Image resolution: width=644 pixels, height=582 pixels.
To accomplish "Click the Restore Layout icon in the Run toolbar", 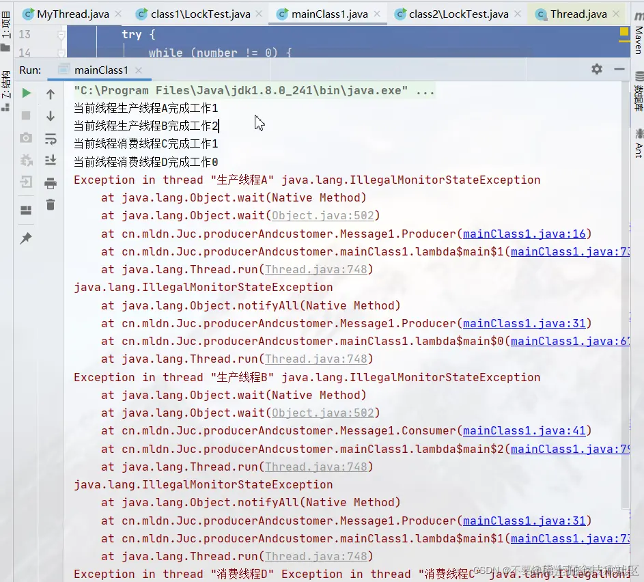I will coord(26,210).
